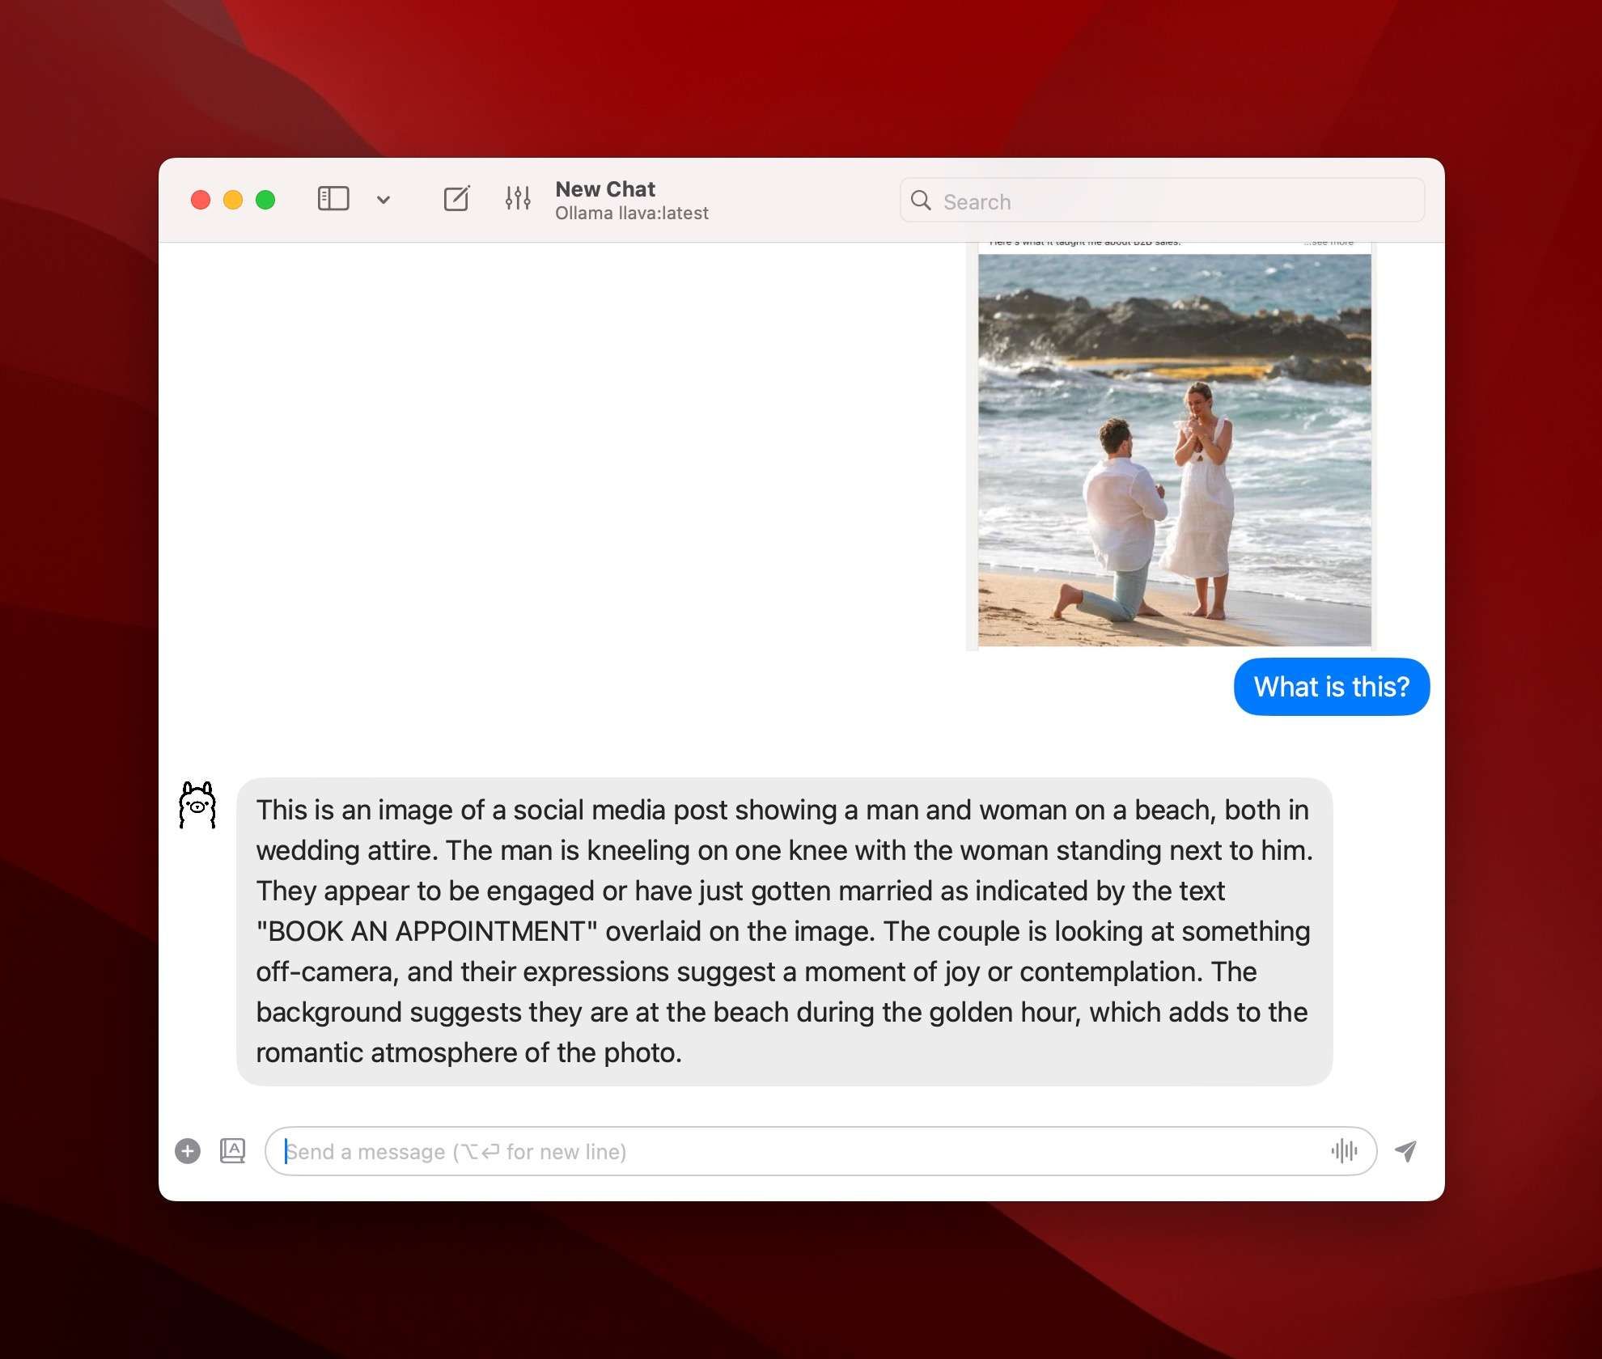
Task: Close the chat window with red button
Action: (201, 200)
